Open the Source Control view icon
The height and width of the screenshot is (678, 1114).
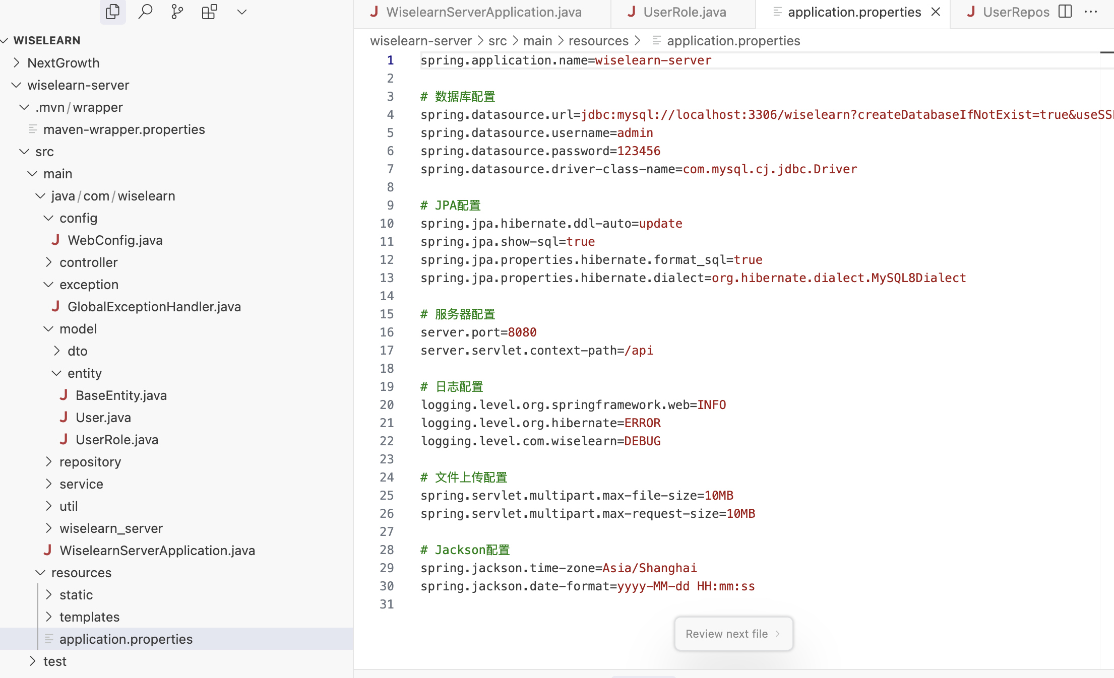pyautogui.click(x=177, y=12)
